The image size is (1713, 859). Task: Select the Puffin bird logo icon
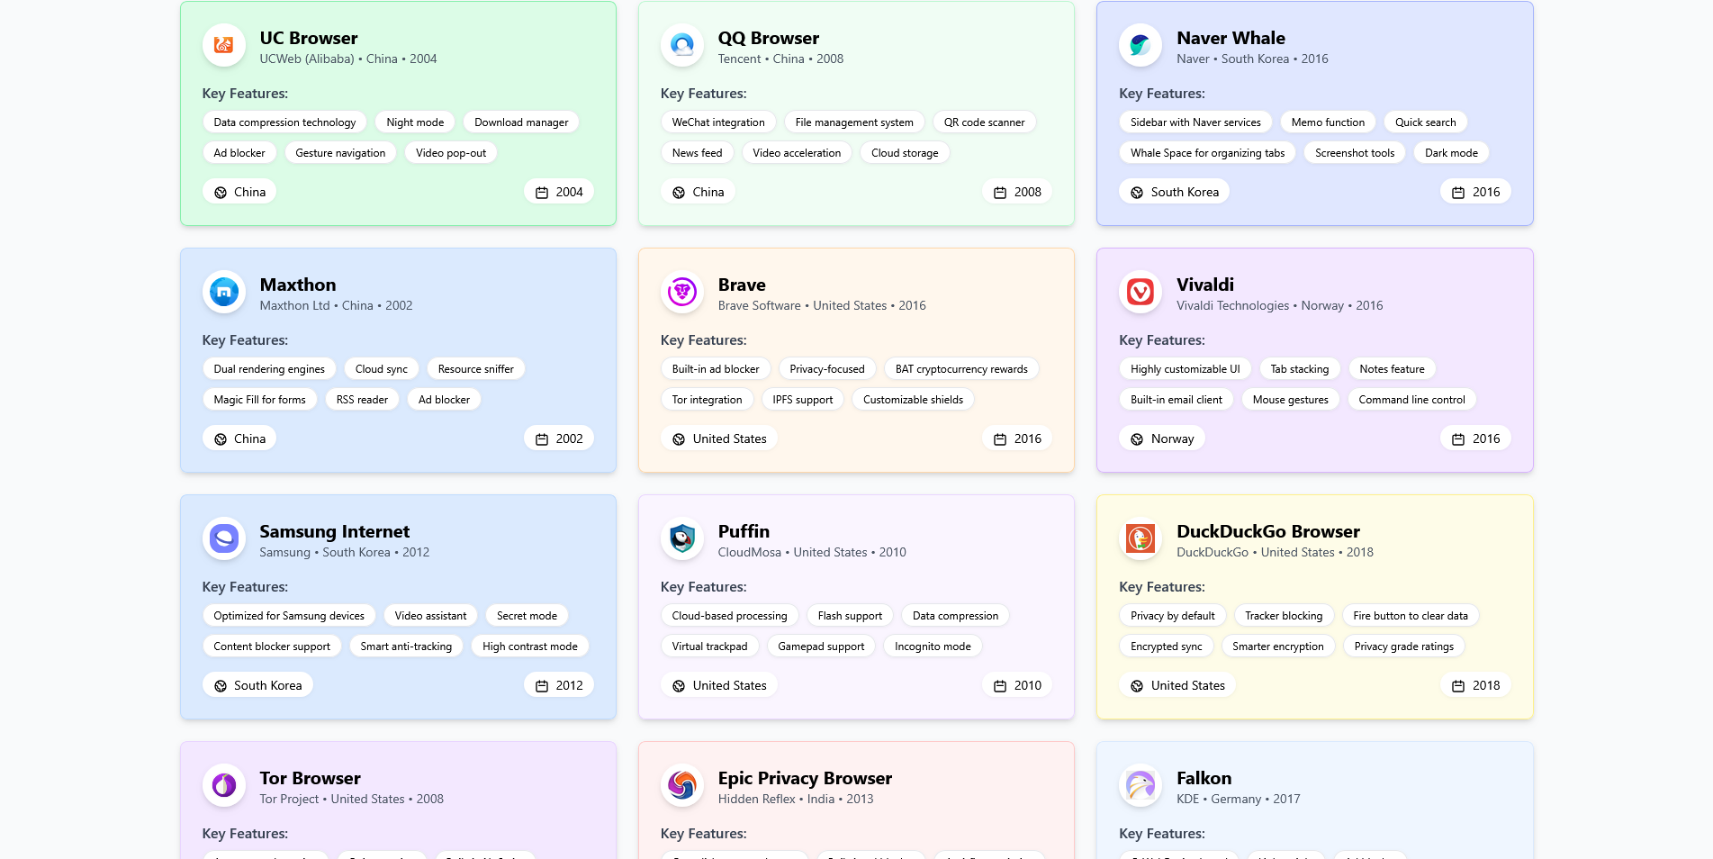(x=681, y=538)
